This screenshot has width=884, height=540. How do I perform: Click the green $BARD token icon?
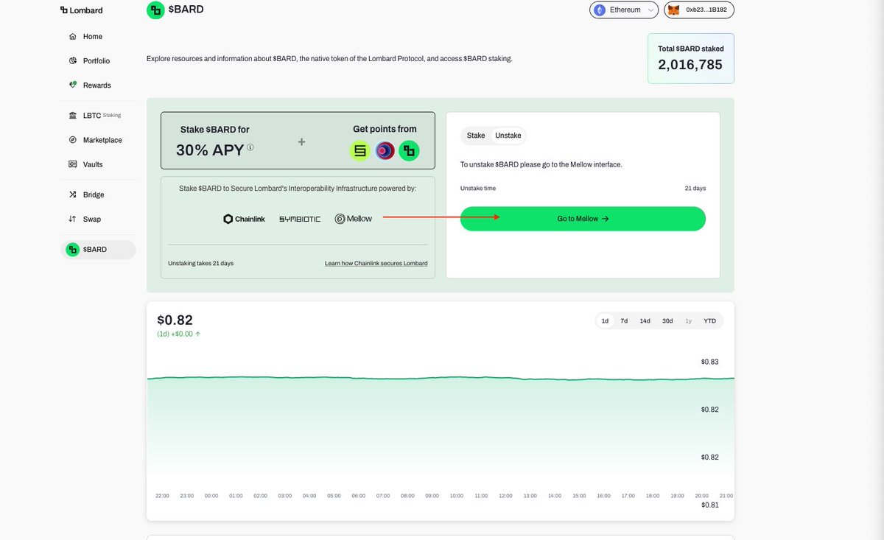[x=72, y=249]
